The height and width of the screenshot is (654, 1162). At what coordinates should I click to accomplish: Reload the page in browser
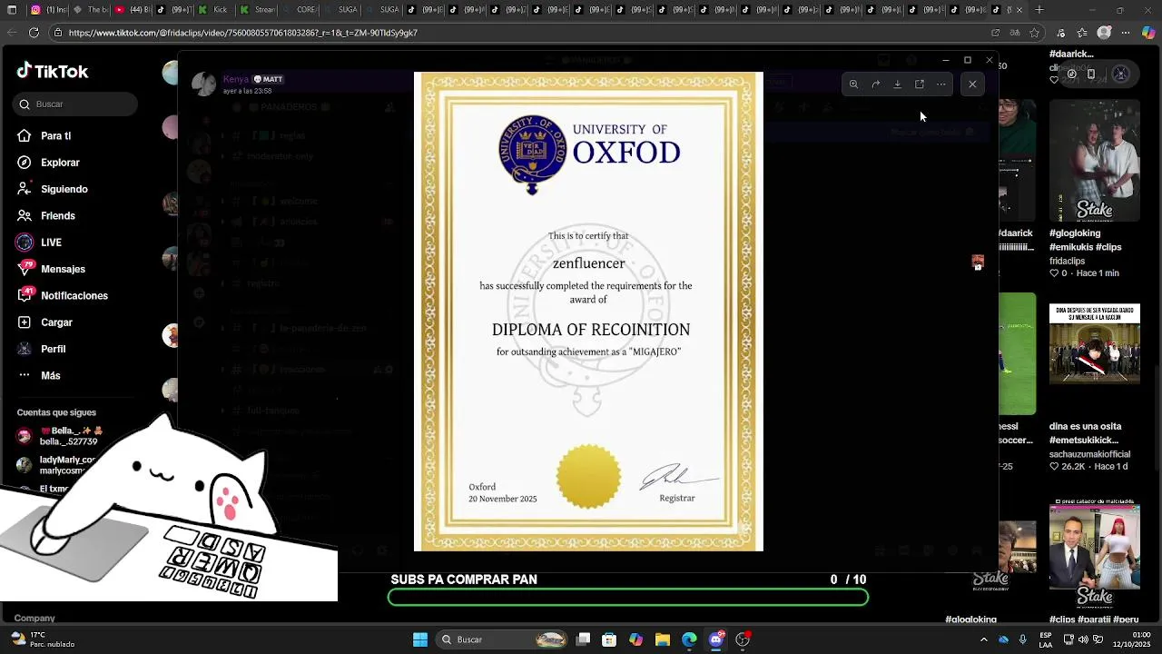(34, 33)
